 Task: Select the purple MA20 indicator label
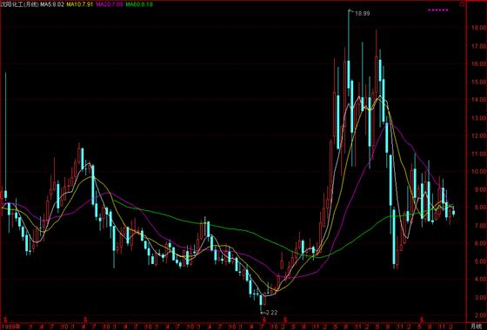[110, 4]
